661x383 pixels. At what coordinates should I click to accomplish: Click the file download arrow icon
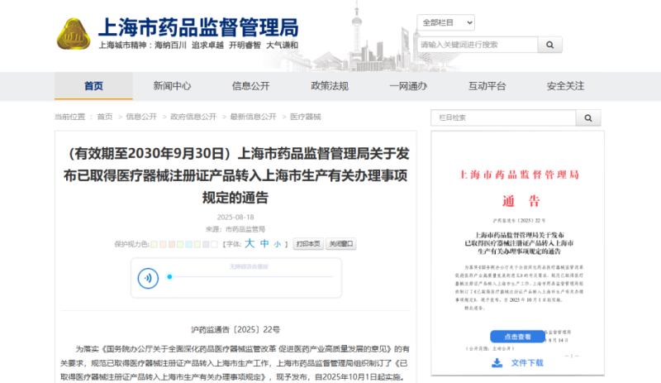497,362
